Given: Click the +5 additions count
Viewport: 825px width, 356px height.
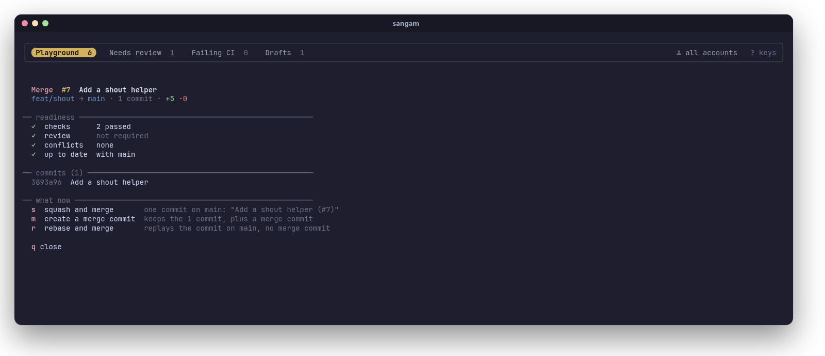Looking at the screenshot, I should coord(170,99).
